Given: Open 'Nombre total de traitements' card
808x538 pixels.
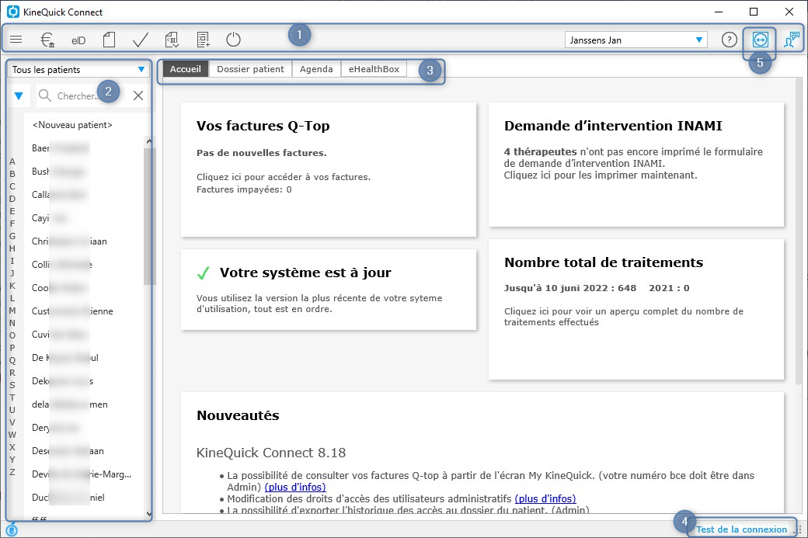Looking at the screenshot, I should (636, 310).
